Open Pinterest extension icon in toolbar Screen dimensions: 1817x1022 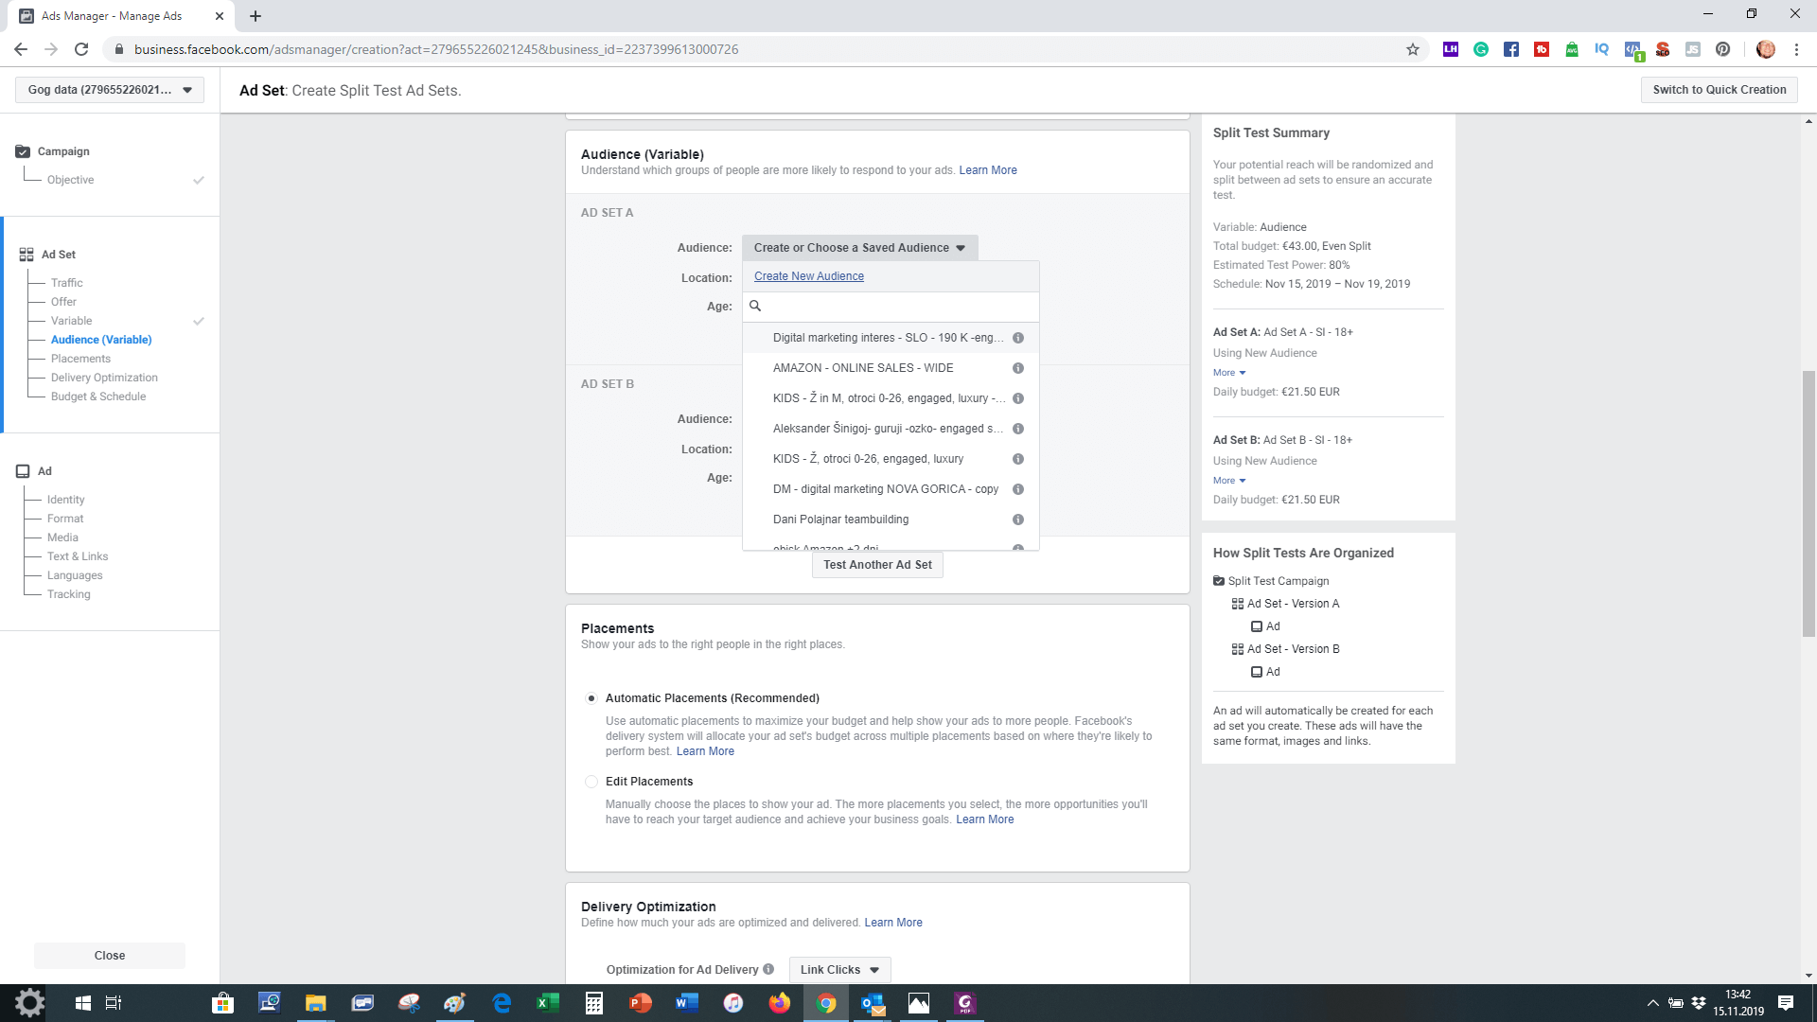coord(1723,49)
